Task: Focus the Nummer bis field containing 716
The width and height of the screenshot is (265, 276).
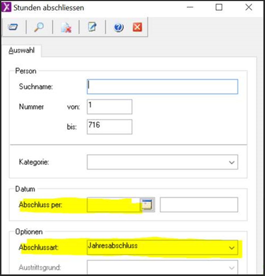Action: (x=109, y=127)
